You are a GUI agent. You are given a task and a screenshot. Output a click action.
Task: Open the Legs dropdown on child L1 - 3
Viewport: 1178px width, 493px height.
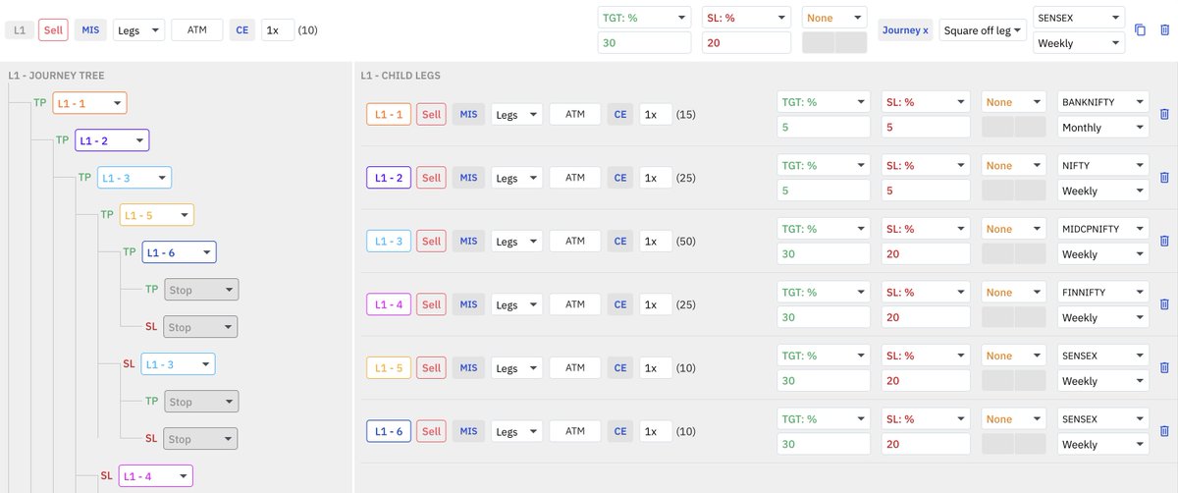click(x=516, y=241)
